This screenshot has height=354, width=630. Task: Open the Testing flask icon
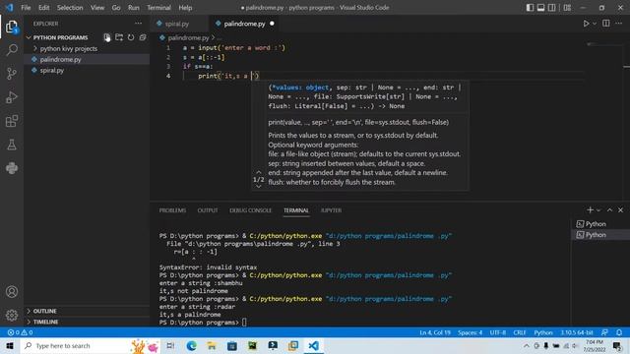pos(12,145)
